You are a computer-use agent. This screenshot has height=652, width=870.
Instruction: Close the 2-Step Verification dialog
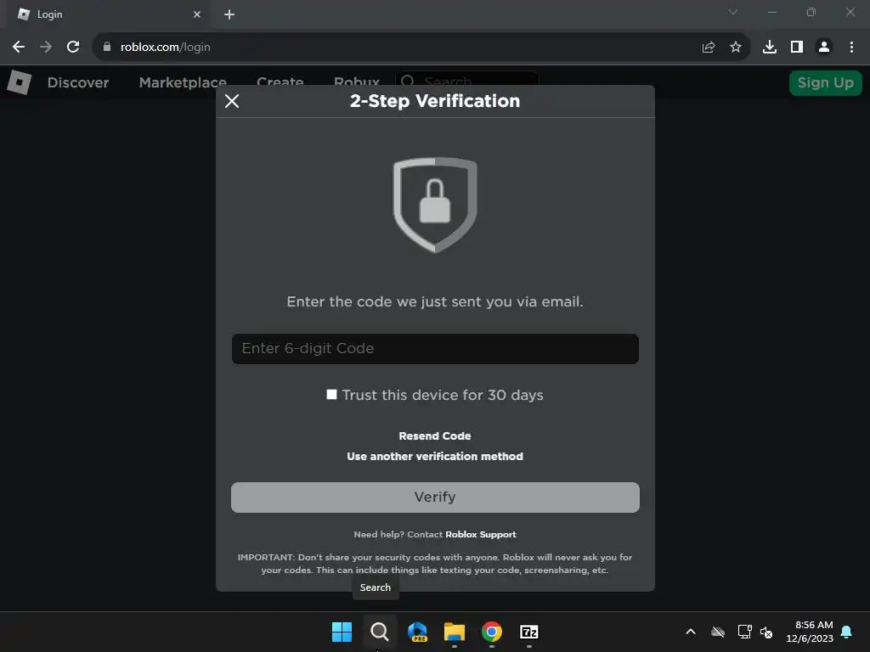tap(232, 101)
